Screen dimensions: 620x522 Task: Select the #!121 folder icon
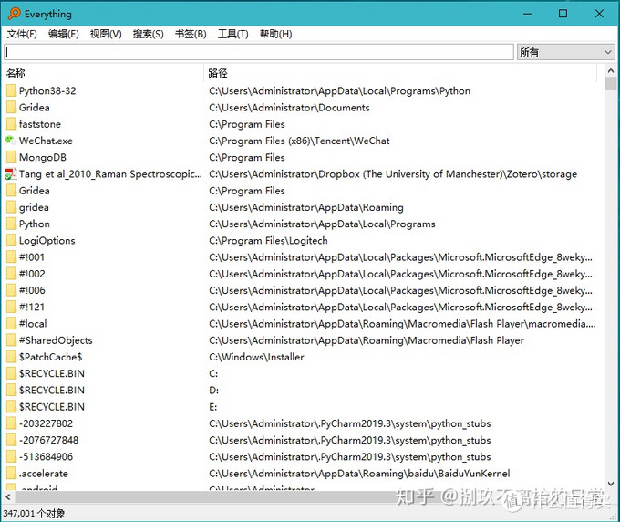(11, 307)
